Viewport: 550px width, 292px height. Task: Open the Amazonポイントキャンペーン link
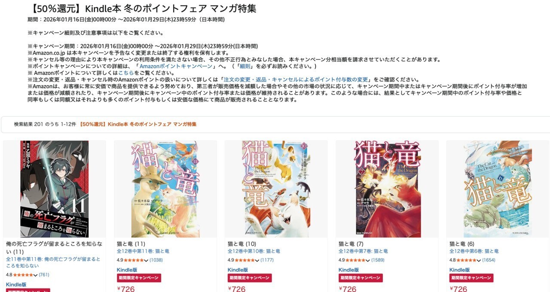point(176,66)
